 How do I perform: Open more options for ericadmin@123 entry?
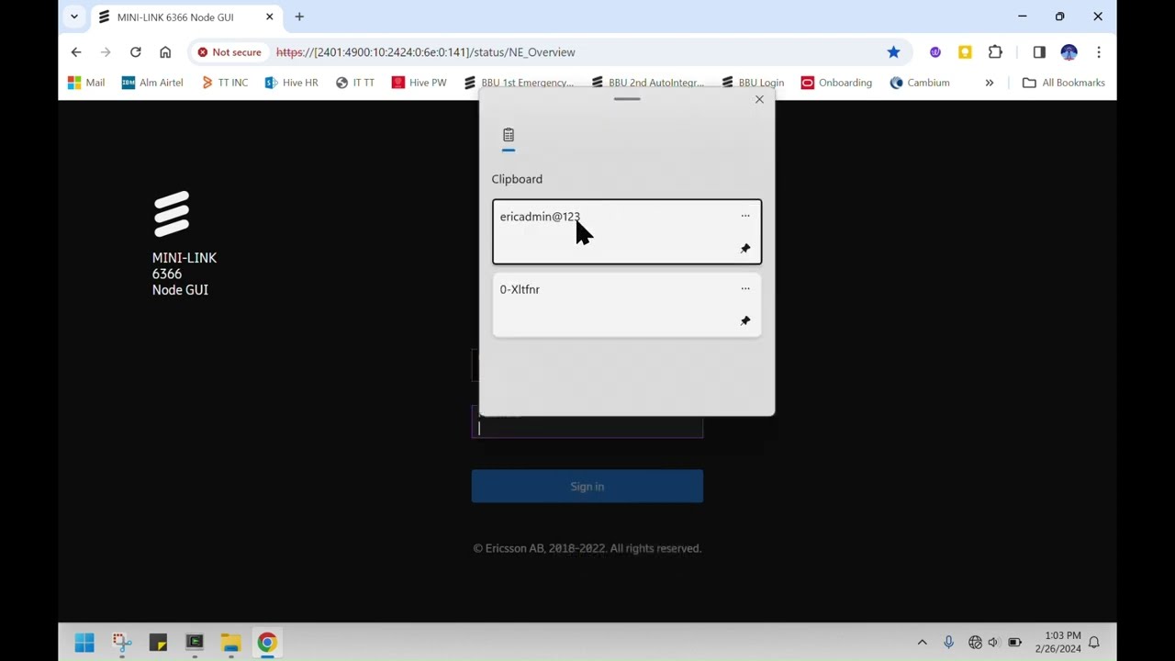click(x=745, y=216)
